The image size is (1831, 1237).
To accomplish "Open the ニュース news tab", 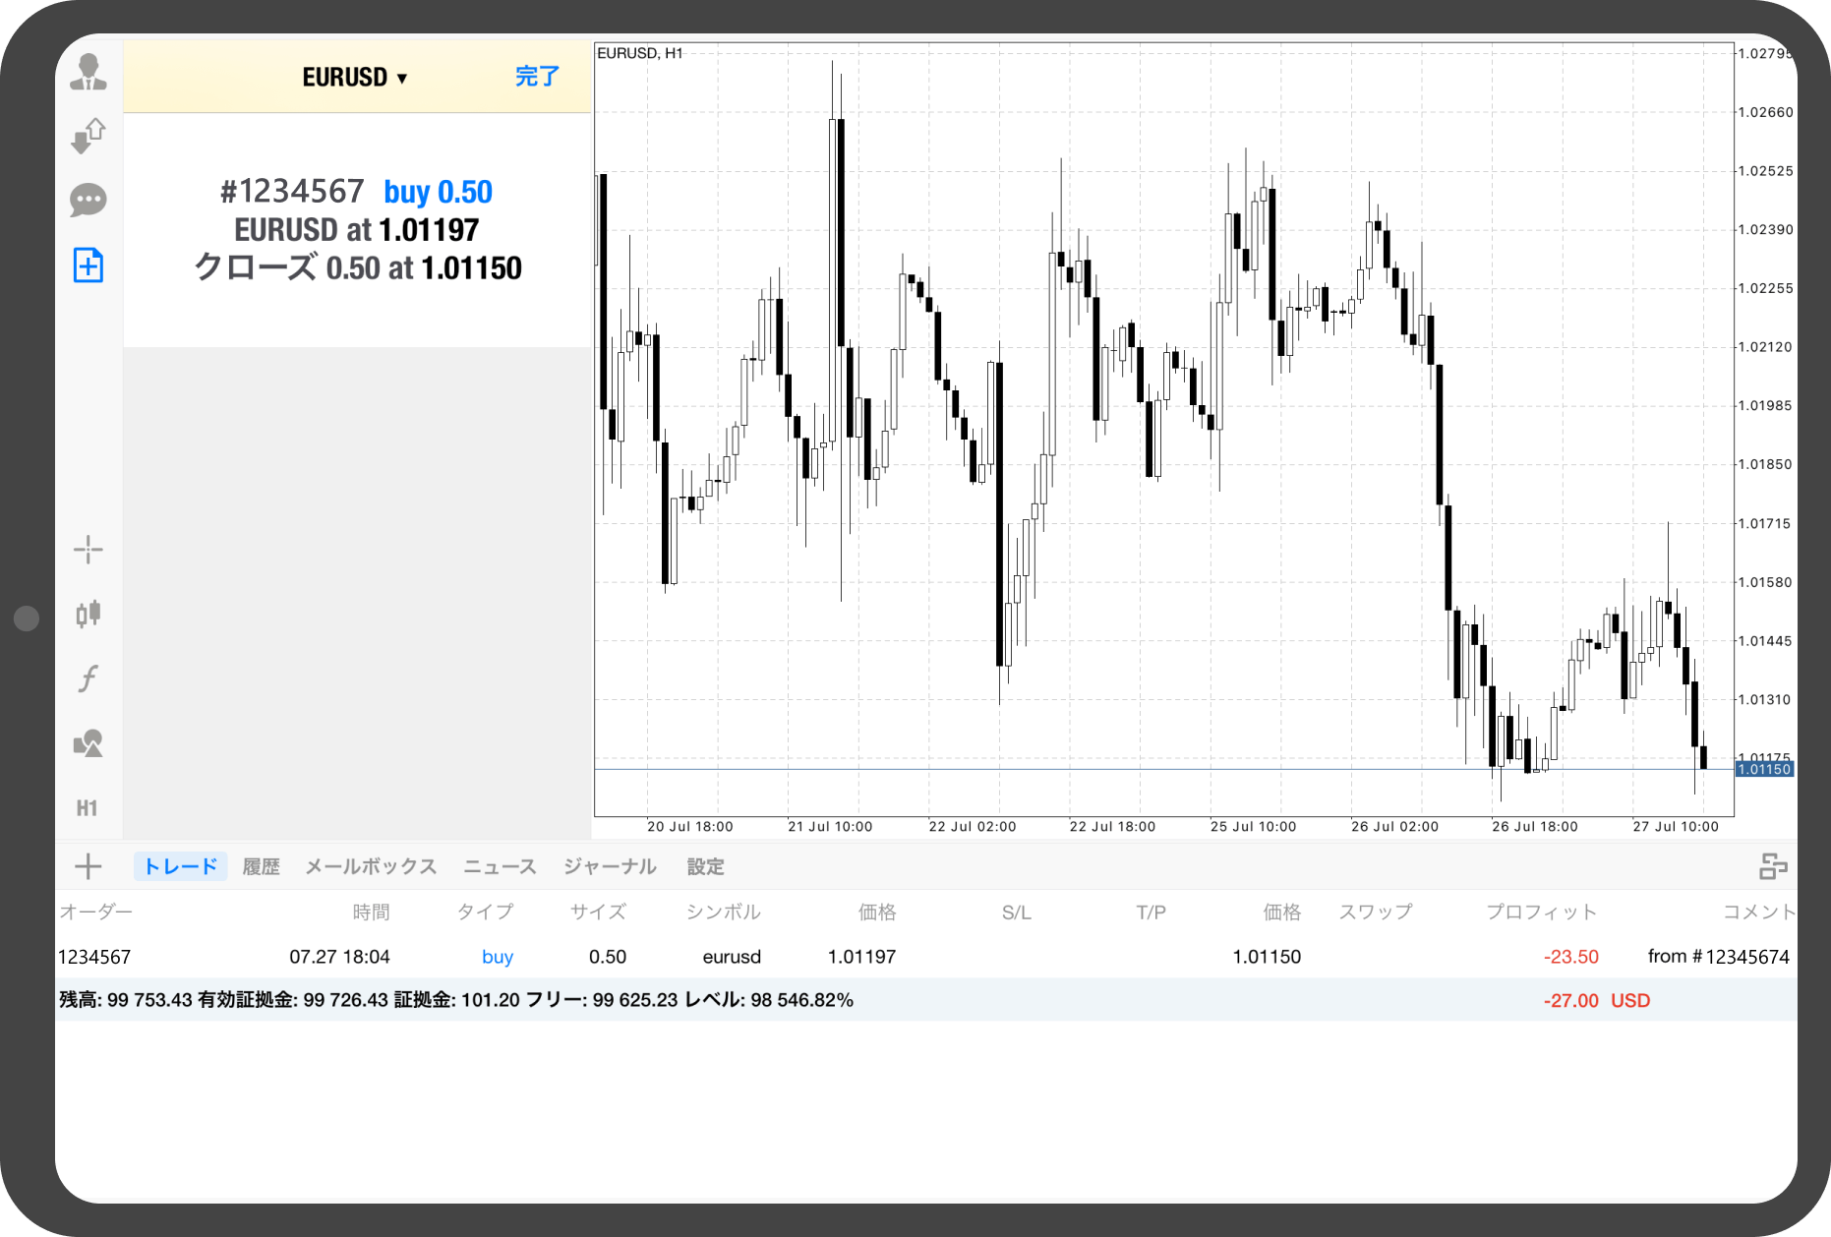I will coord(500,866).
